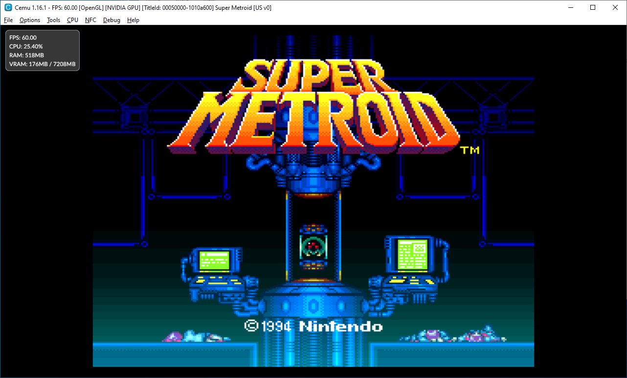Open the Debug menu
The height and width of the screenshot is (378, 627).
pyautogui.click(x=112, y=20)
